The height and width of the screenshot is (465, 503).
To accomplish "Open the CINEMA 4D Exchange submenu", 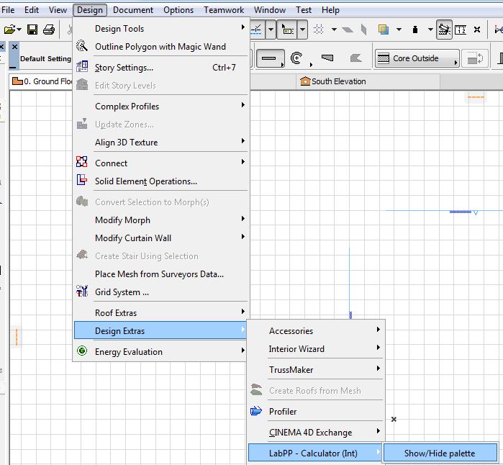I will [316, 433].
